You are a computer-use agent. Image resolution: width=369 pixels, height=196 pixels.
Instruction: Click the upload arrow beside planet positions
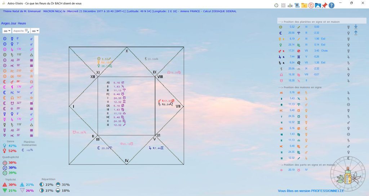coord(356,33)
